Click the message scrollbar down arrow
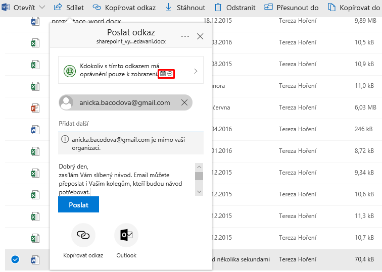The height and width of the screenshot is (272, 382). click(199, 192)
